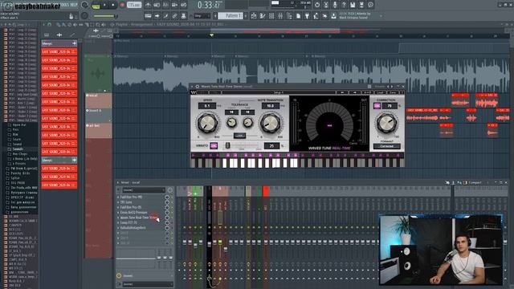Click the Stop button in transport

[x=113, y=5]
